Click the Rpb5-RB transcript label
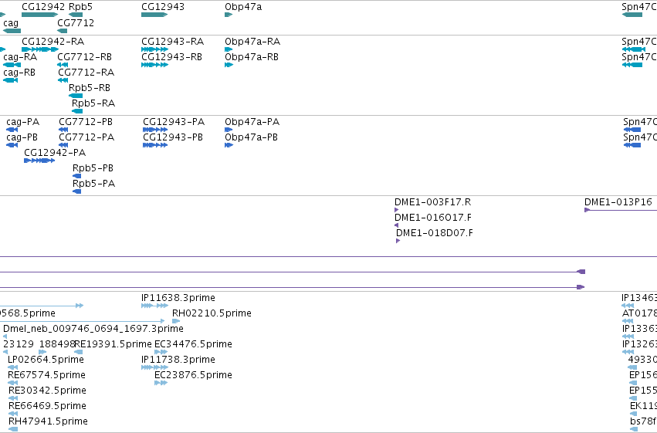 [x=90, y=88]
